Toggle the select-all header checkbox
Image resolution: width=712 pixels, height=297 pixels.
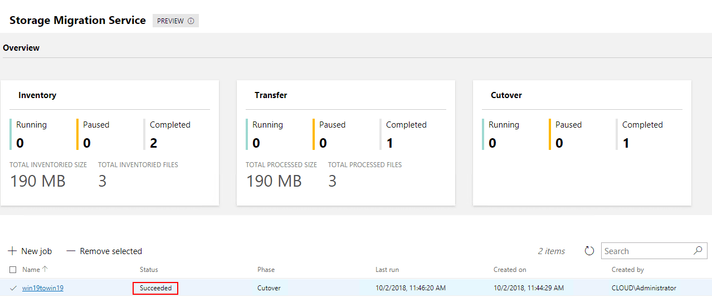13,270
